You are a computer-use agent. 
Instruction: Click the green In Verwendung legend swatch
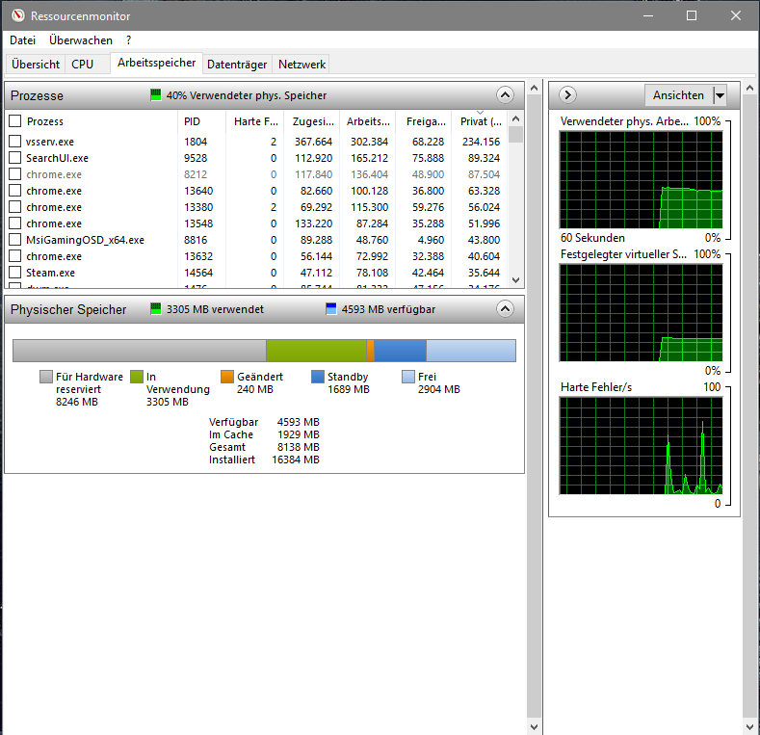(x=137, y=377)
